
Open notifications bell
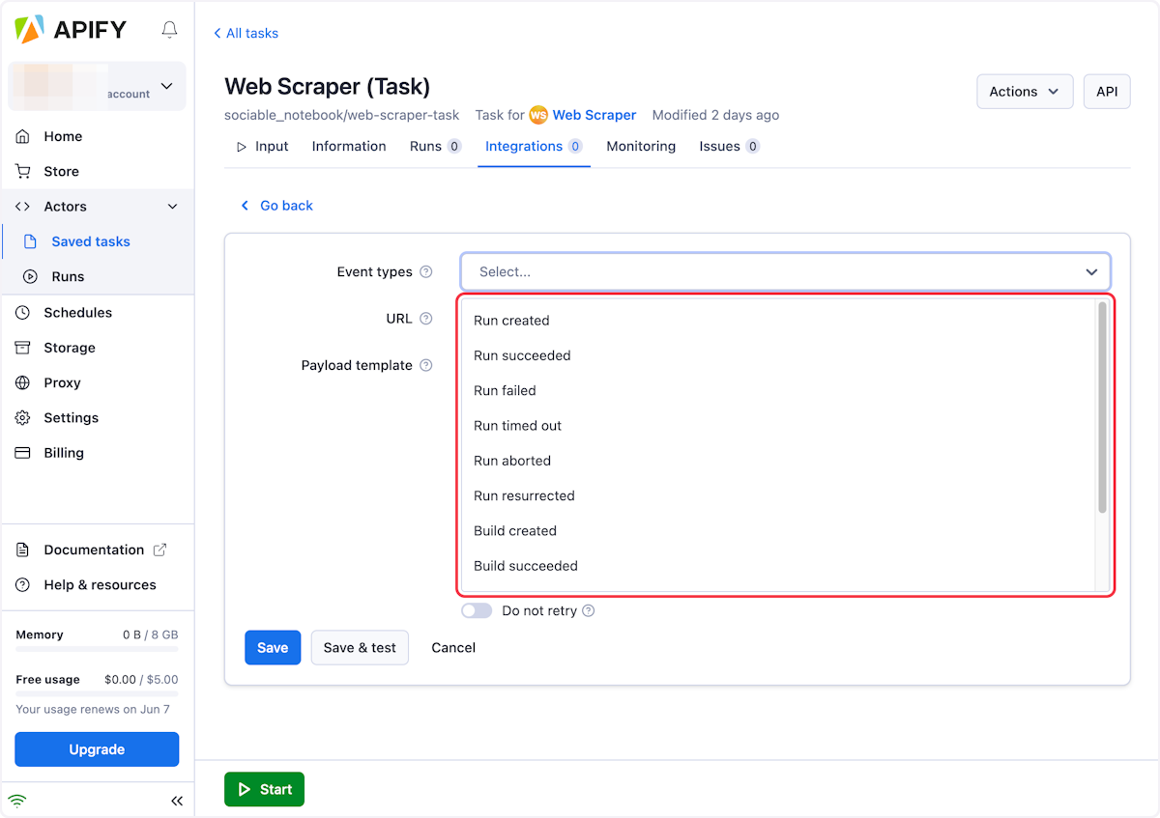pos(170,30)
